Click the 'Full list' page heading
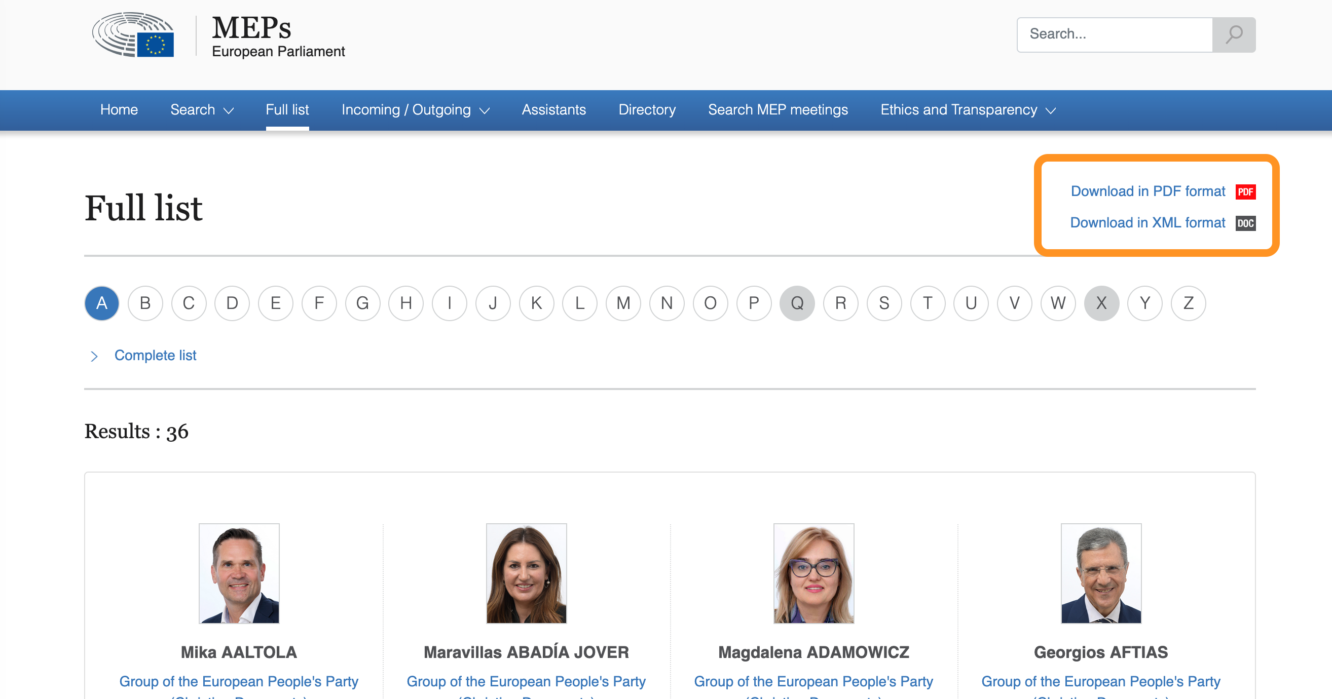This screenshot has width=1332, height=699. pyautogui.click(x=143, y=208)
